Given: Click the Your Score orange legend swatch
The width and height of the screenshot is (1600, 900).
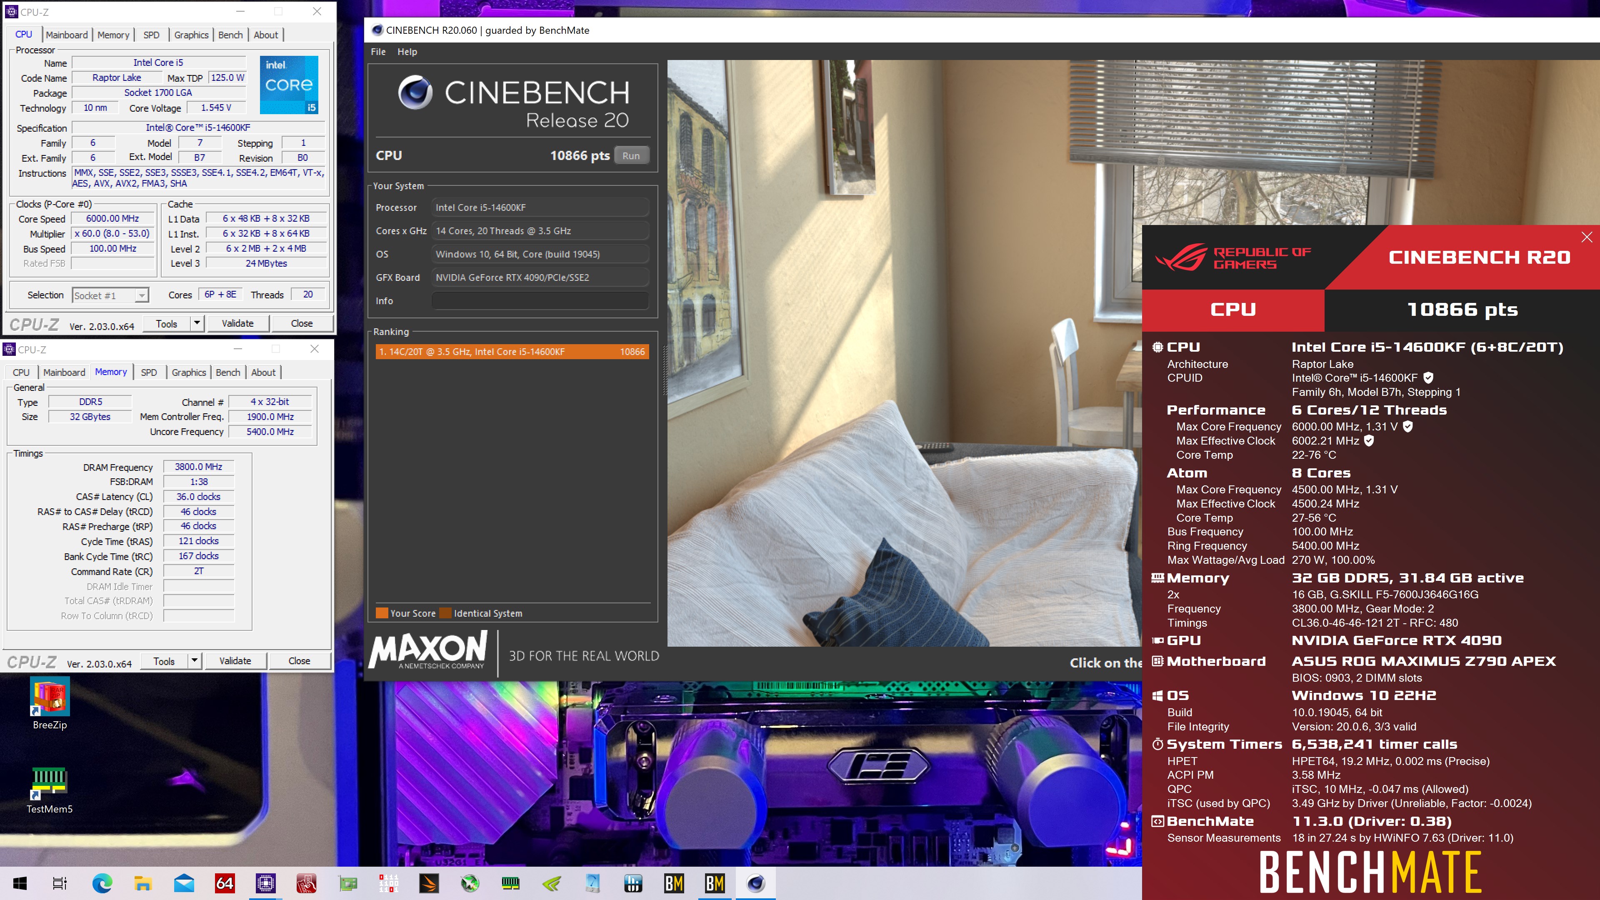Looking at the screenshot, I should pos(382,613).
